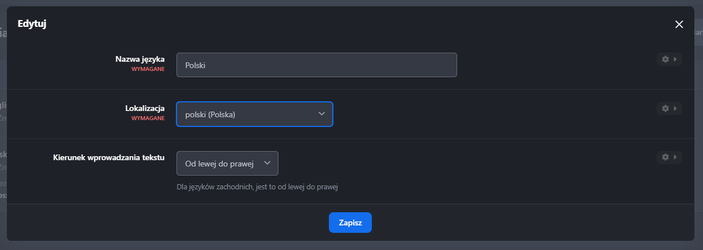Viewport: 703px width, 250px height.
Task: Click arrow icon in Kierunek wprowadzania tekstu row
Action: coord(675,157)
